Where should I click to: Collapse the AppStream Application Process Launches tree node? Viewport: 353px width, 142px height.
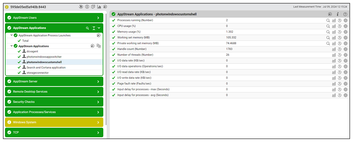[11, 35]
